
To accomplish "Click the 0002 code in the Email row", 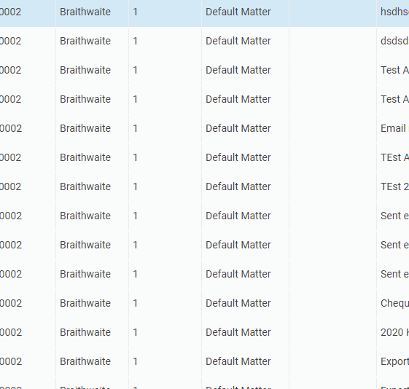I will coord(11,128).
